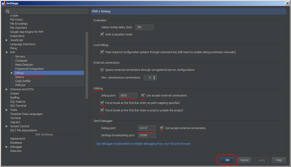
Task: Decrease max simultaneous connections stepper
Action: pyautogui.click(x=154, y=79)
